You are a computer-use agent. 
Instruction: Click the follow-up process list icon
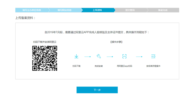(153, 56)
